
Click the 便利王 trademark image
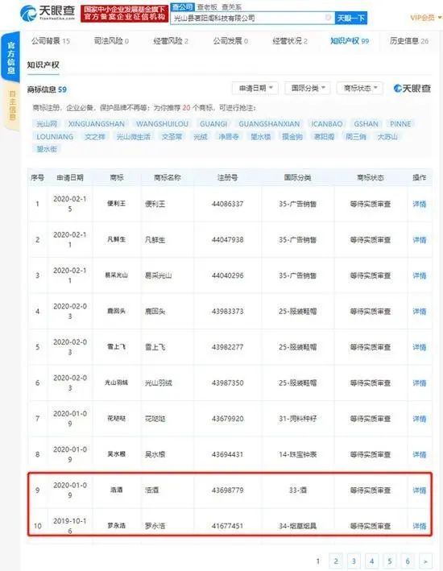click(117, 203)
